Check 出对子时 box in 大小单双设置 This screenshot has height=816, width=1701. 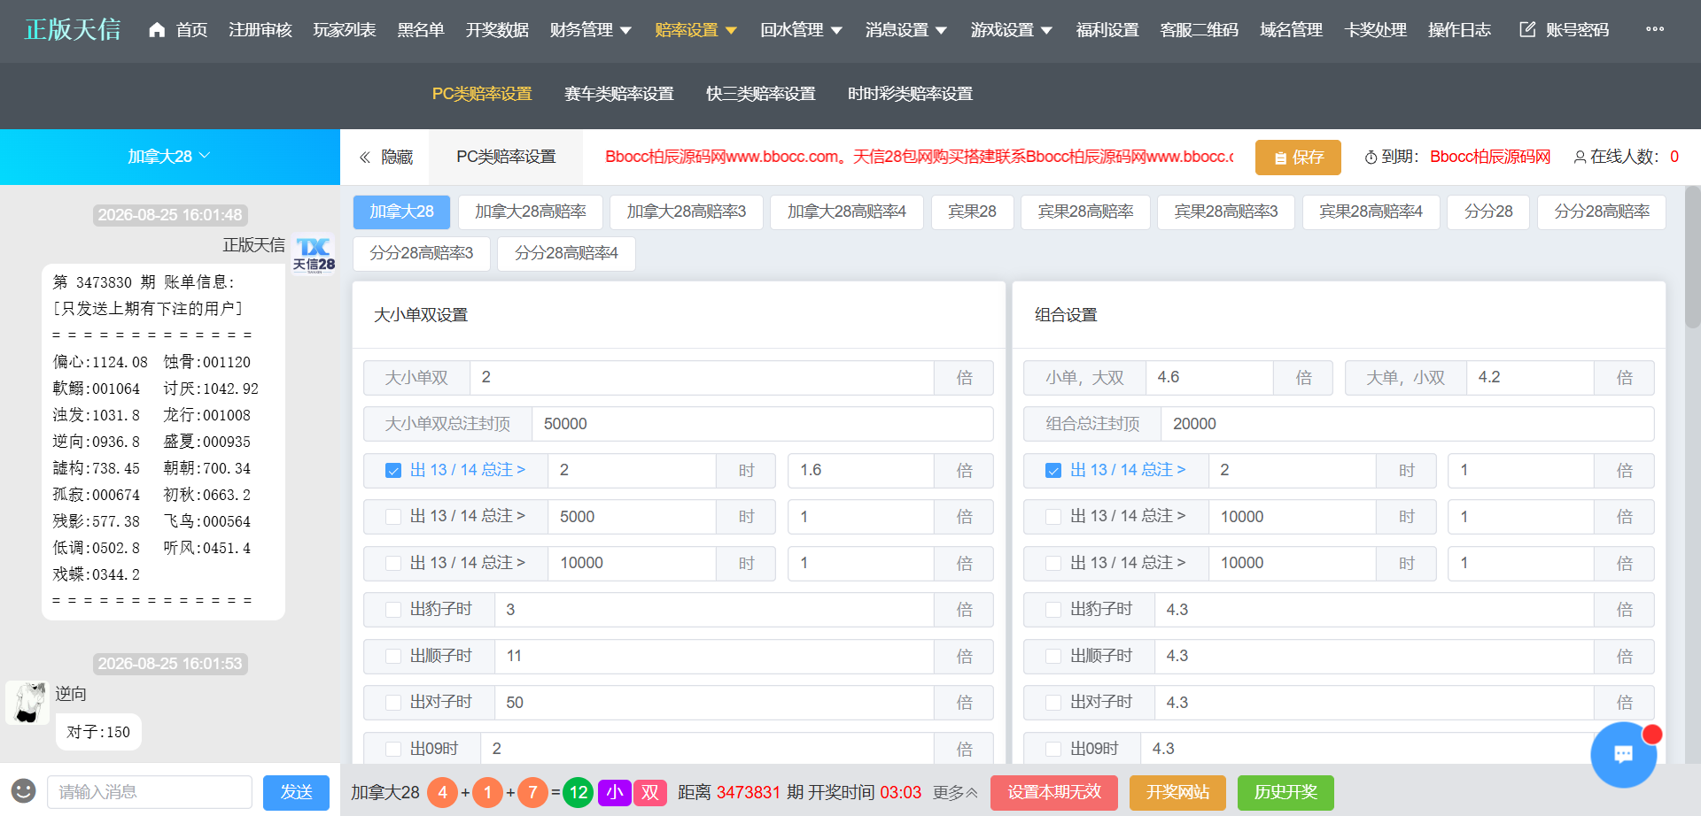[393, 703]
